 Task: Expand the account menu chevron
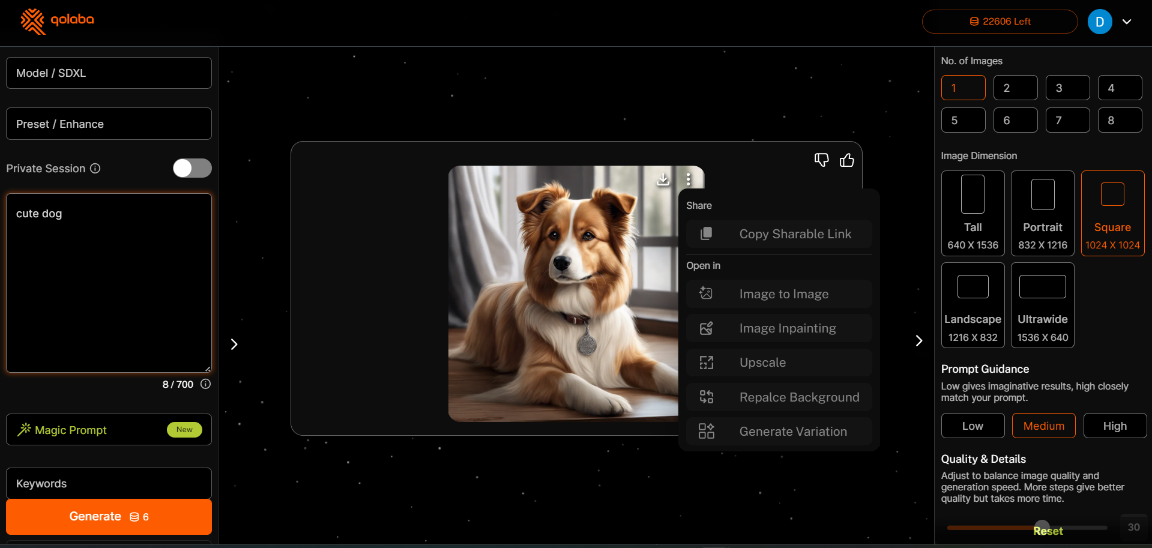(x=1127, y=22)
